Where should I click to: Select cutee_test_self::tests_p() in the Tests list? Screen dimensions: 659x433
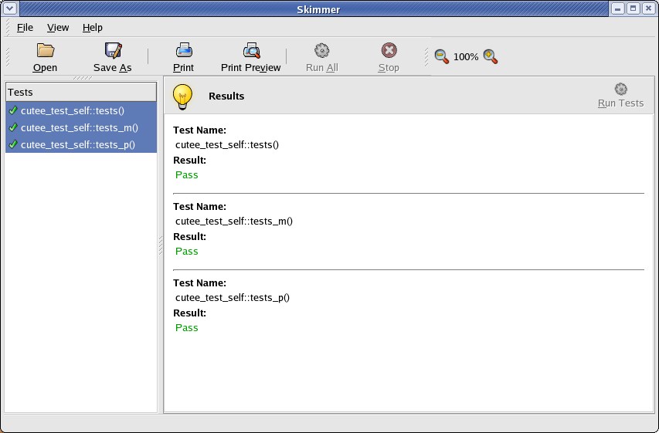click(x=81, y=144)
